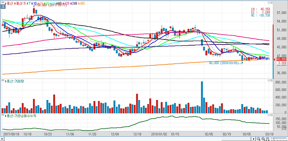The height and width of the screenshot is (141, 288).
Task: Click the 10/23 date axis label
Action: tap(47, 134)
